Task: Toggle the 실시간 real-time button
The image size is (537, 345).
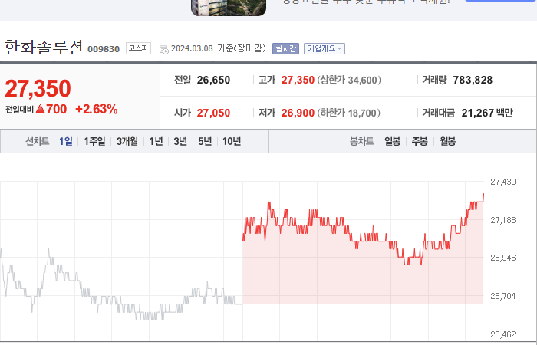Action: click(285, 48)
